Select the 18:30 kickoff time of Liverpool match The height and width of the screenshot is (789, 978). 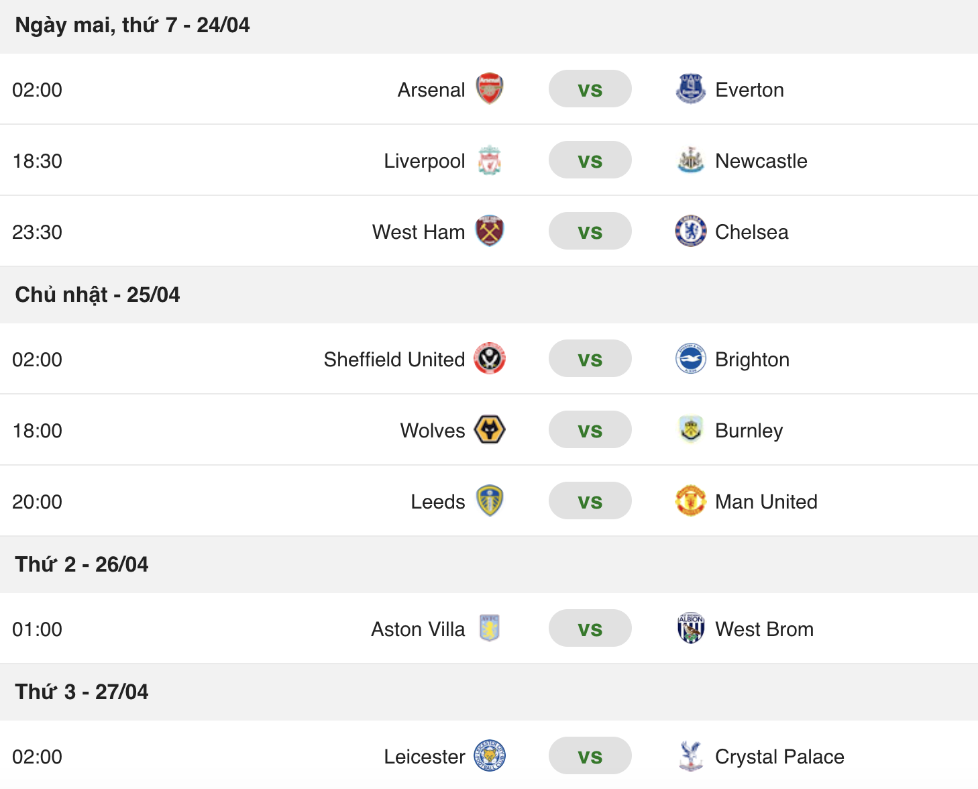(38, 161)
